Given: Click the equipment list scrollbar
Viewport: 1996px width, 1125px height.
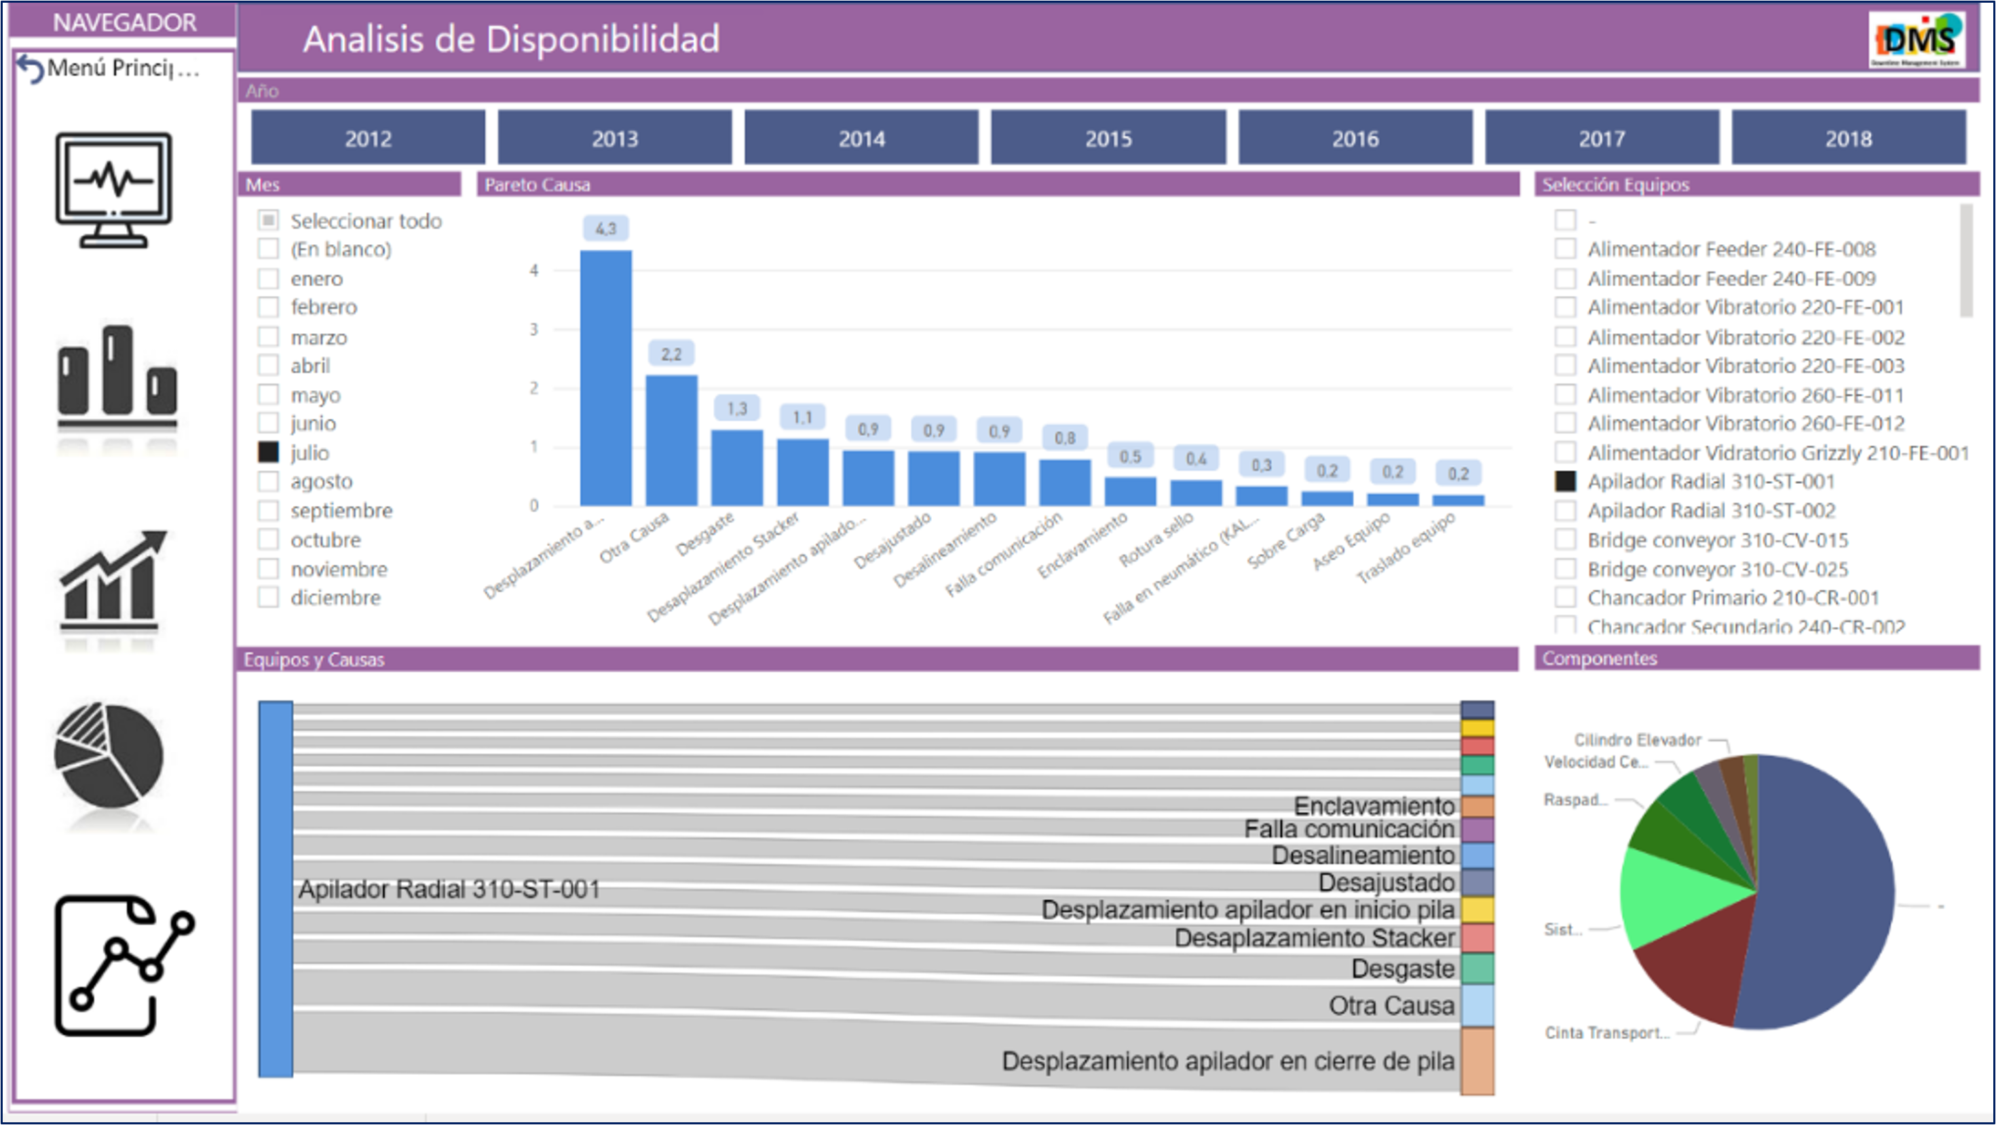Looking at the screenshot, I should click(1967, 261).
